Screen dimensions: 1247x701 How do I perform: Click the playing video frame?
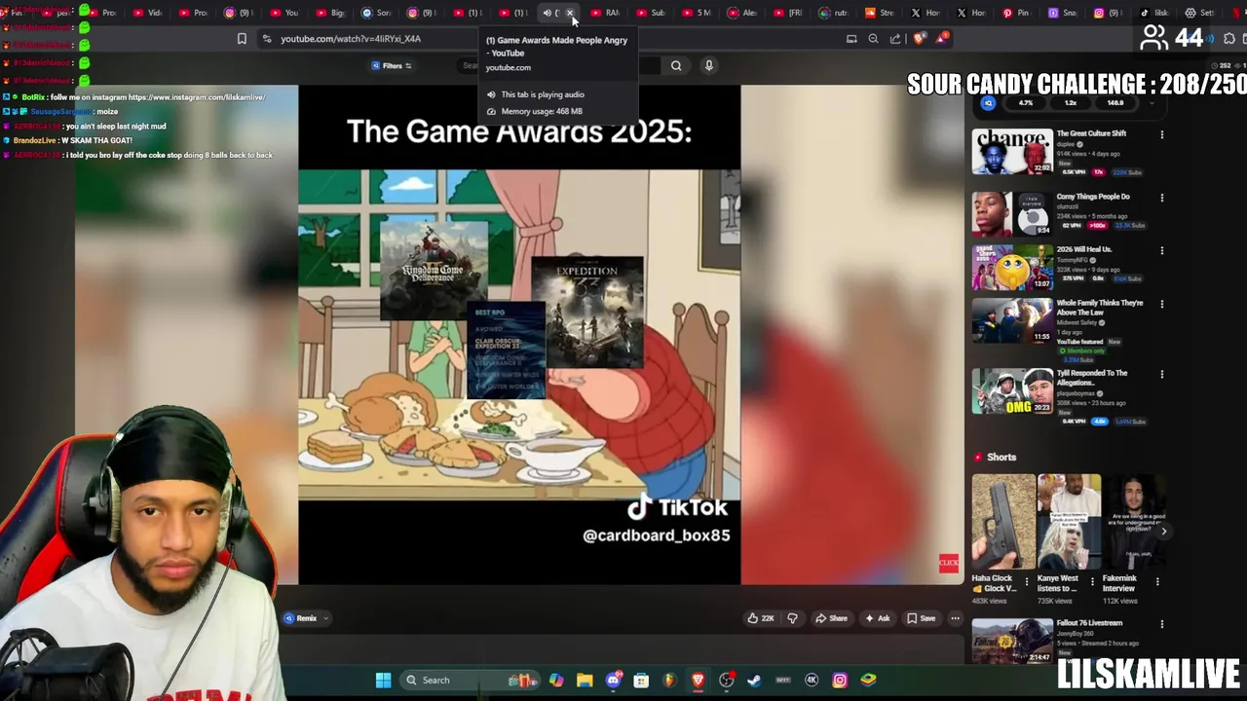click(x=519, y=335)
